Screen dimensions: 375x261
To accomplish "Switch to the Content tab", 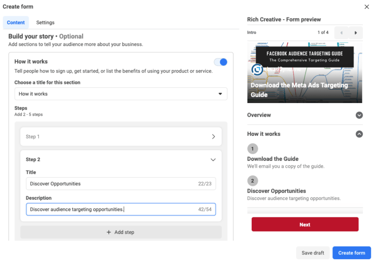I will [x=16, y=22].
